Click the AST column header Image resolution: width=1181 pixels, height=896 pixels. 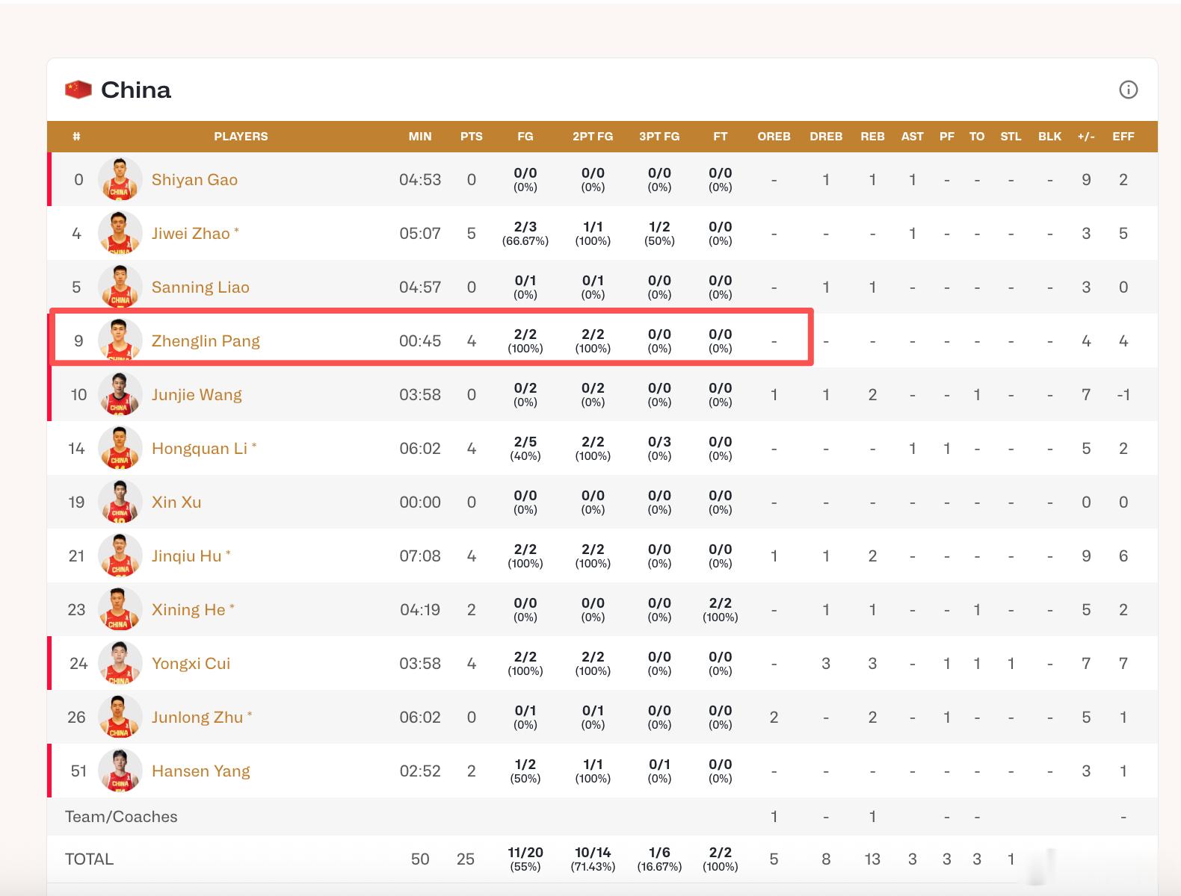pyautogui.click(x=912, y=136)
